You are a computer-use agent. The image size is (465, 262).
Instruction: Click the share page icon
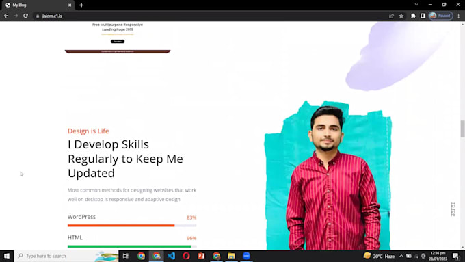pyautogui.click(x=391, y=16)
